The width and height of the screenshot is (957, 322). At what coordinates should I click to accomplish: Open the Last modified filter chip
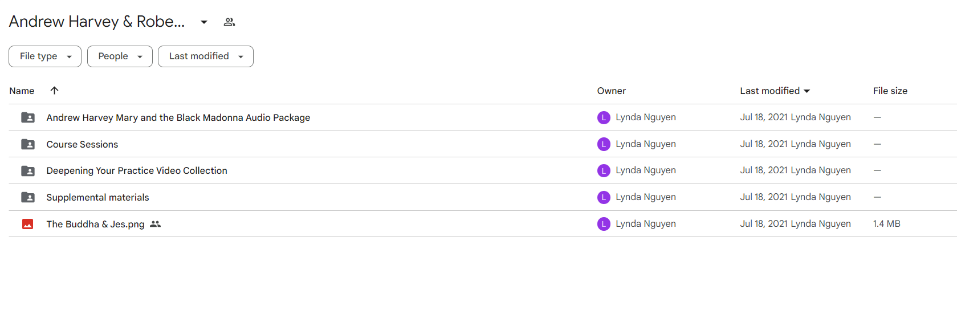coord(205,56)
